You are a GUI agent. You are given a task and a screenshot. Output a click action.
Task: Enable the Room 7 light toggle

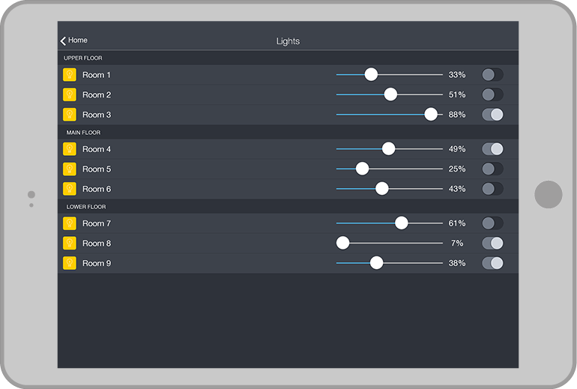pyautogui.click(x=492, y=223)
